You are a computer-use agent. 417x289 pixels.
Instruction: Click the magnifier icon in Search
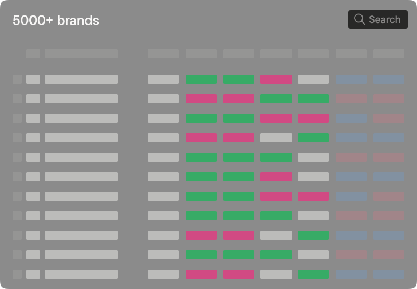pos(359,19)
